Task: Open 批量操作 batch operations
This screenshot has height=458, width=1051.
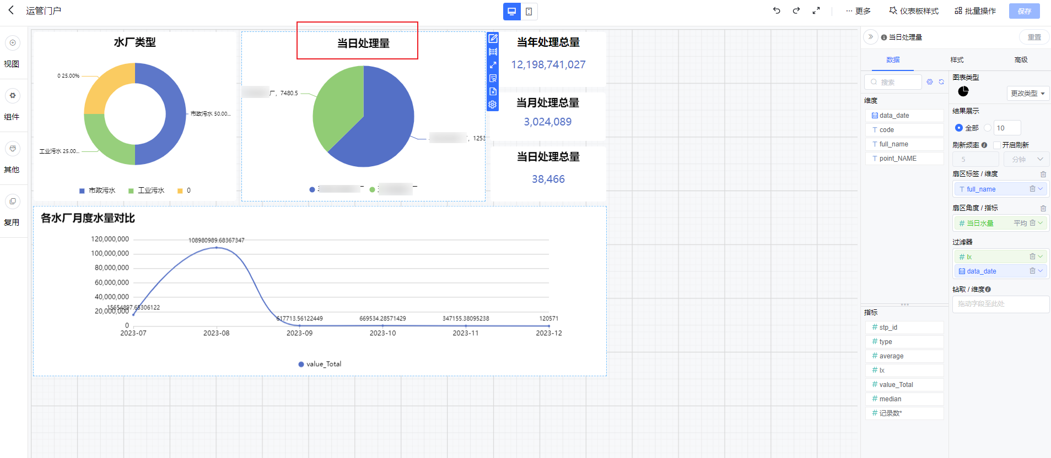Action: [x=975, y=11]
